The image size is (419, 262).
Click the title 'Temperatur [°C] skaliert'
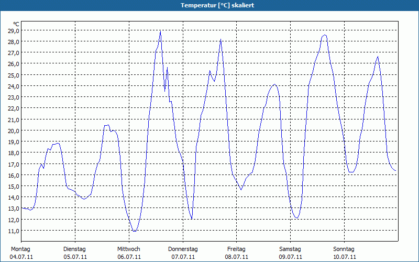coord(217,5)
